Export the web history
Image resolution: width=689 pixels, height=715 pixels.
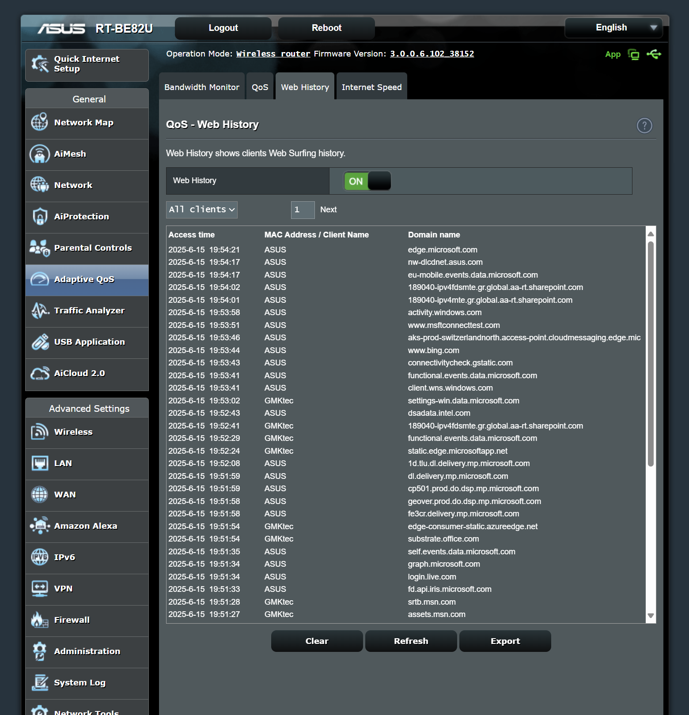pyautogui.click(x=505, y=641)
